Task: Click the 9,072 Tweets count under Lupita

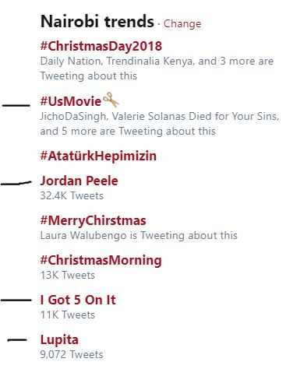Action: click(72, 355)
